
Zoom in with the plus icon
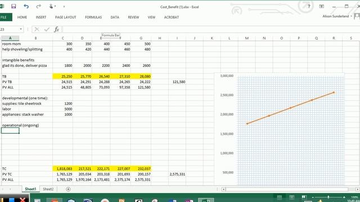[x=344, y=197]
